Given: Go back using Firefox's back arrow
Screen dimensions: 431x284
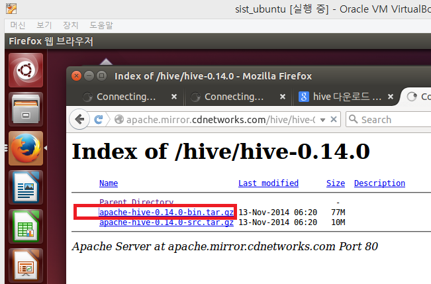Looking at the screenshot, I should (x=80, y=120).
